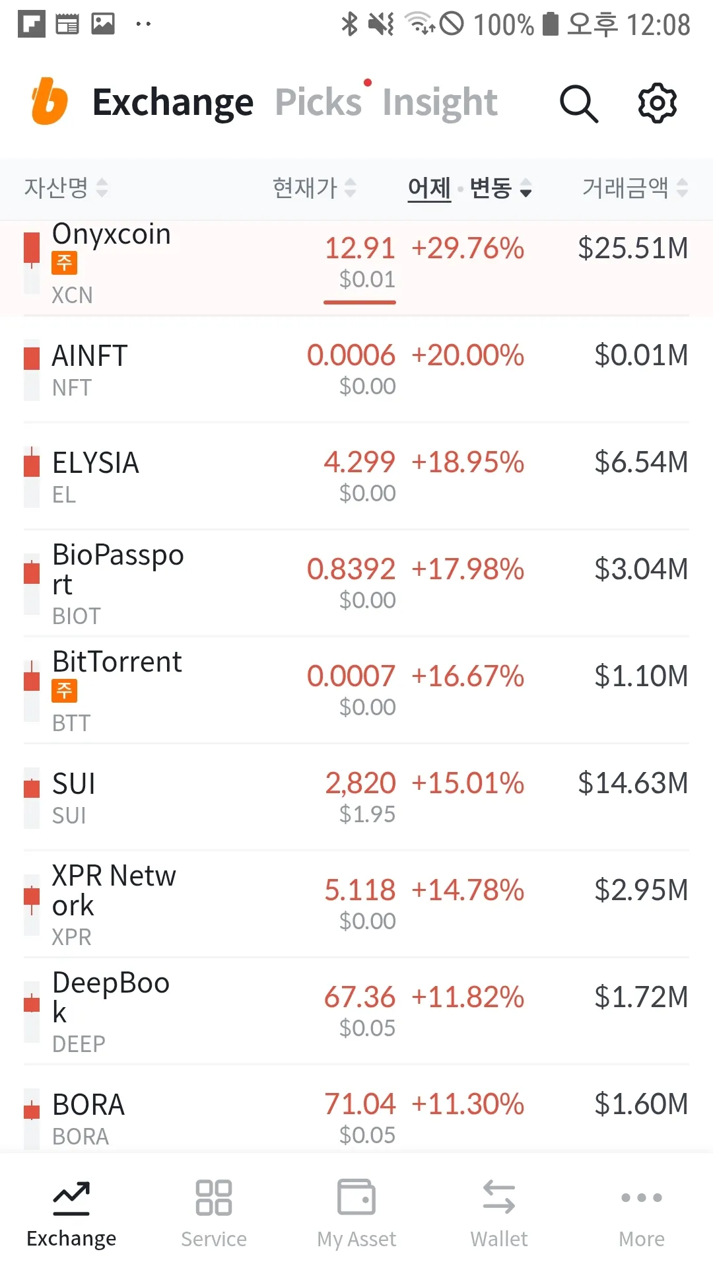Switch to the Insight tab
The width and height of the screenshot is (713, 1268).
[x=440, y=102]
